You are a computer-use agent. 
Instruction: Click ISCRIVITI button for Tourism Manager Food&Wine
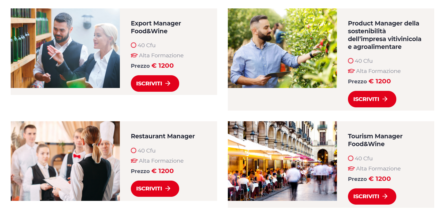click(x=372, y=197)
